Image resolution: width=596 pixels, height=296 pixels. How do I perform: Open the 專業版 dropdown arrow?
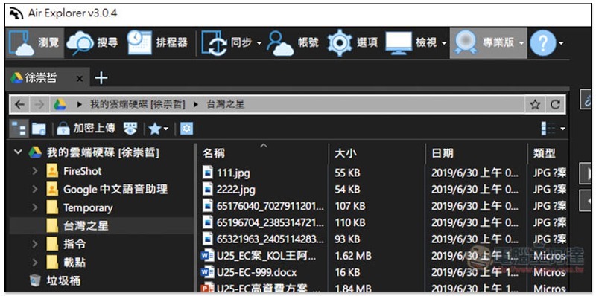click(521, 43)
